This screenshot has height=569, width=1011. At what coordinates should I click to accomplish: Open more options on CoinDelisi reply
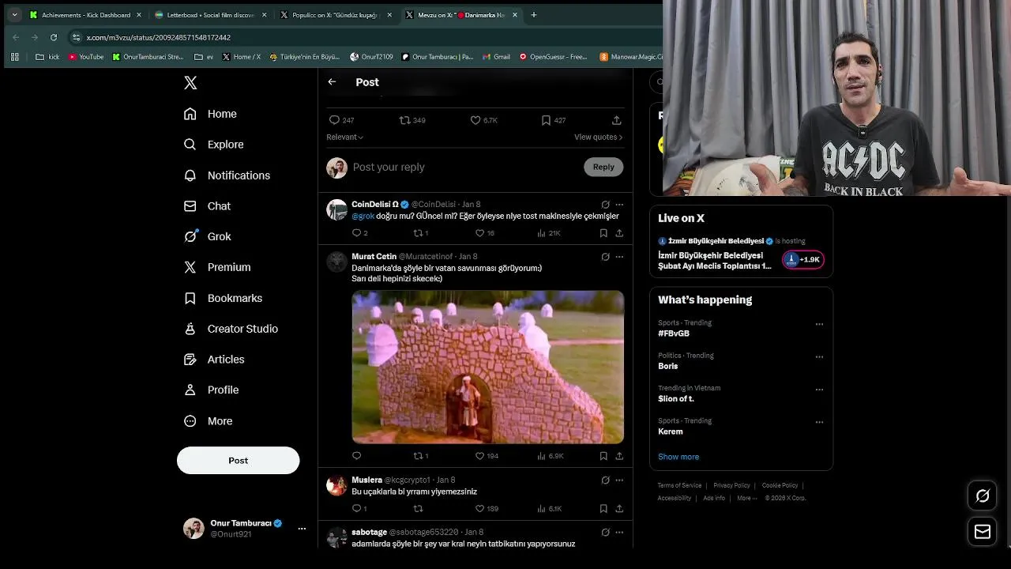coord(619,205)
